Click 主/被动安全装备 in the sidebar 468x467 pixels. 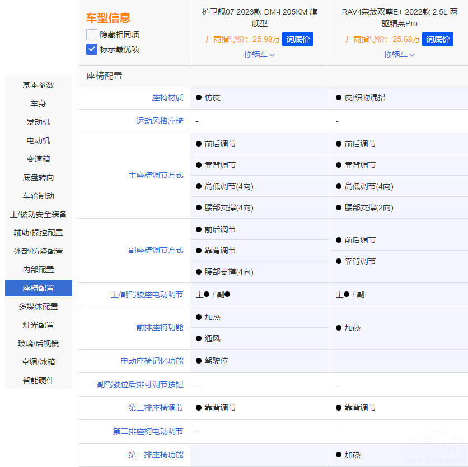(38, 214)
